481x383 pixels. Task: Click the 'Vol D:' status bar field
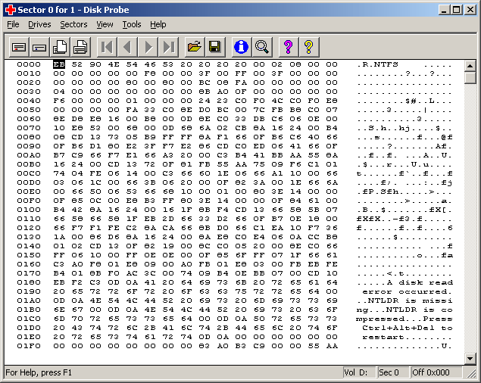point(359,372)
